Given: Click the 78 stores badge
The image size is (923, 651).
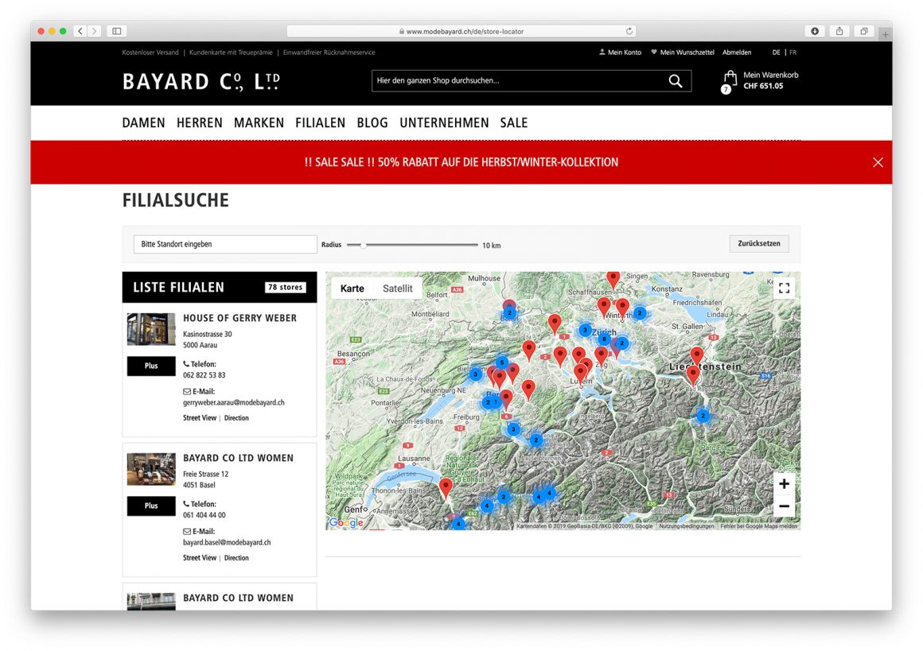Looking at the screenshot, I should (285, 288).
